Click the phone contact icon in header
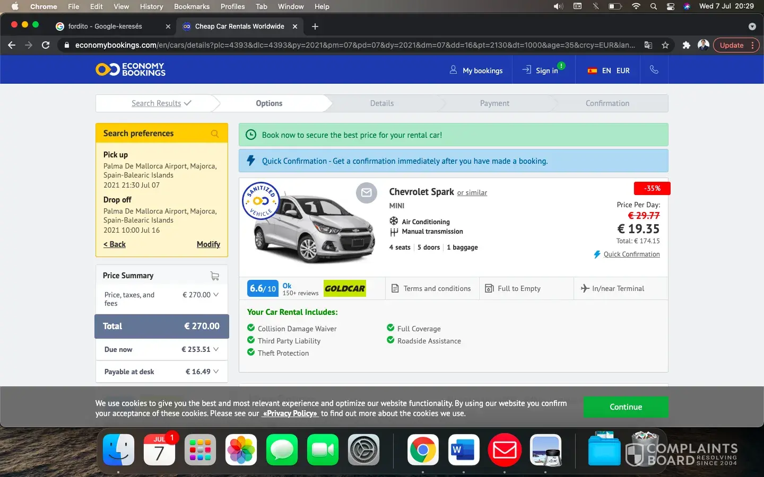The height and width of the screenshot is (477, 764). 654,70
